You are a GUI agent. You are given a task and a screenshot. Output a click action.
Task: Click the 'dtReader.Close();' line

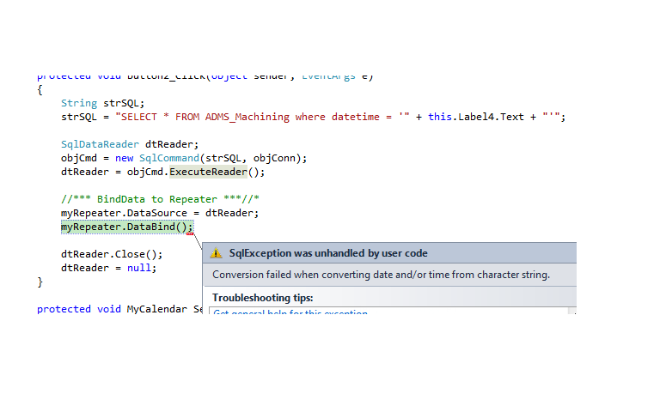tap(112, 254)
